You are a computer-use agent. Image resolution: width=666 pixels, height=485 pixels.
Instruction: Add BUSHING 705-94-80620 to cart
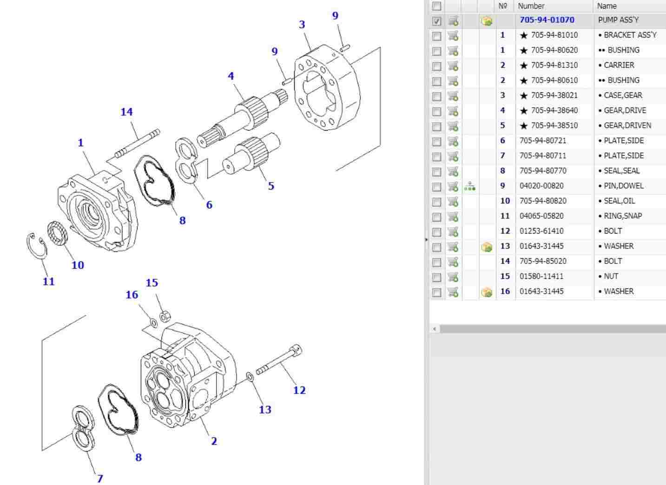(x=453, y=51)
